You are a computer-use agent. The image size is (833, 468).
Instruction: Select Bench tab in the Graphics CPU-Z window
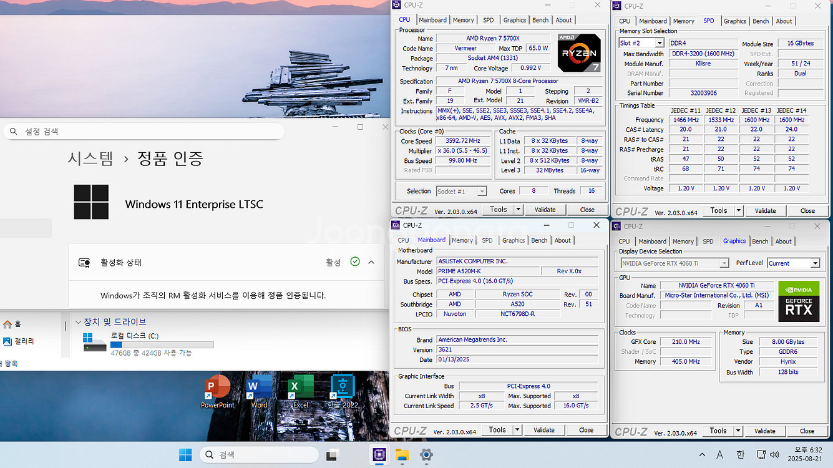[x=761, y=241]
